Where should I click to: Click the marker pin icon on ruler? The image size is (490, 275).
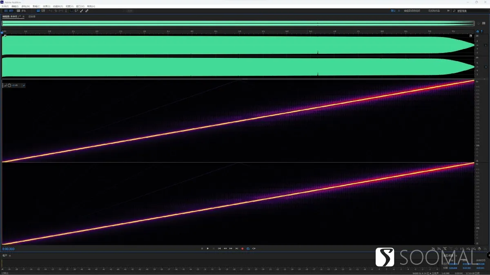pyautogui.click(x=482, y=31)
